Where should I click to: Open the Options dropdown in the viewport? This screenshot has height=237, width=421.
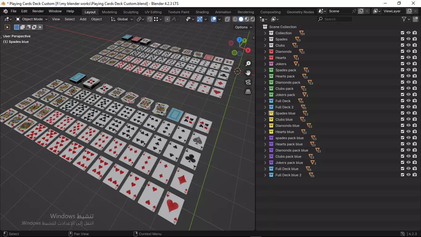[243, 27]
